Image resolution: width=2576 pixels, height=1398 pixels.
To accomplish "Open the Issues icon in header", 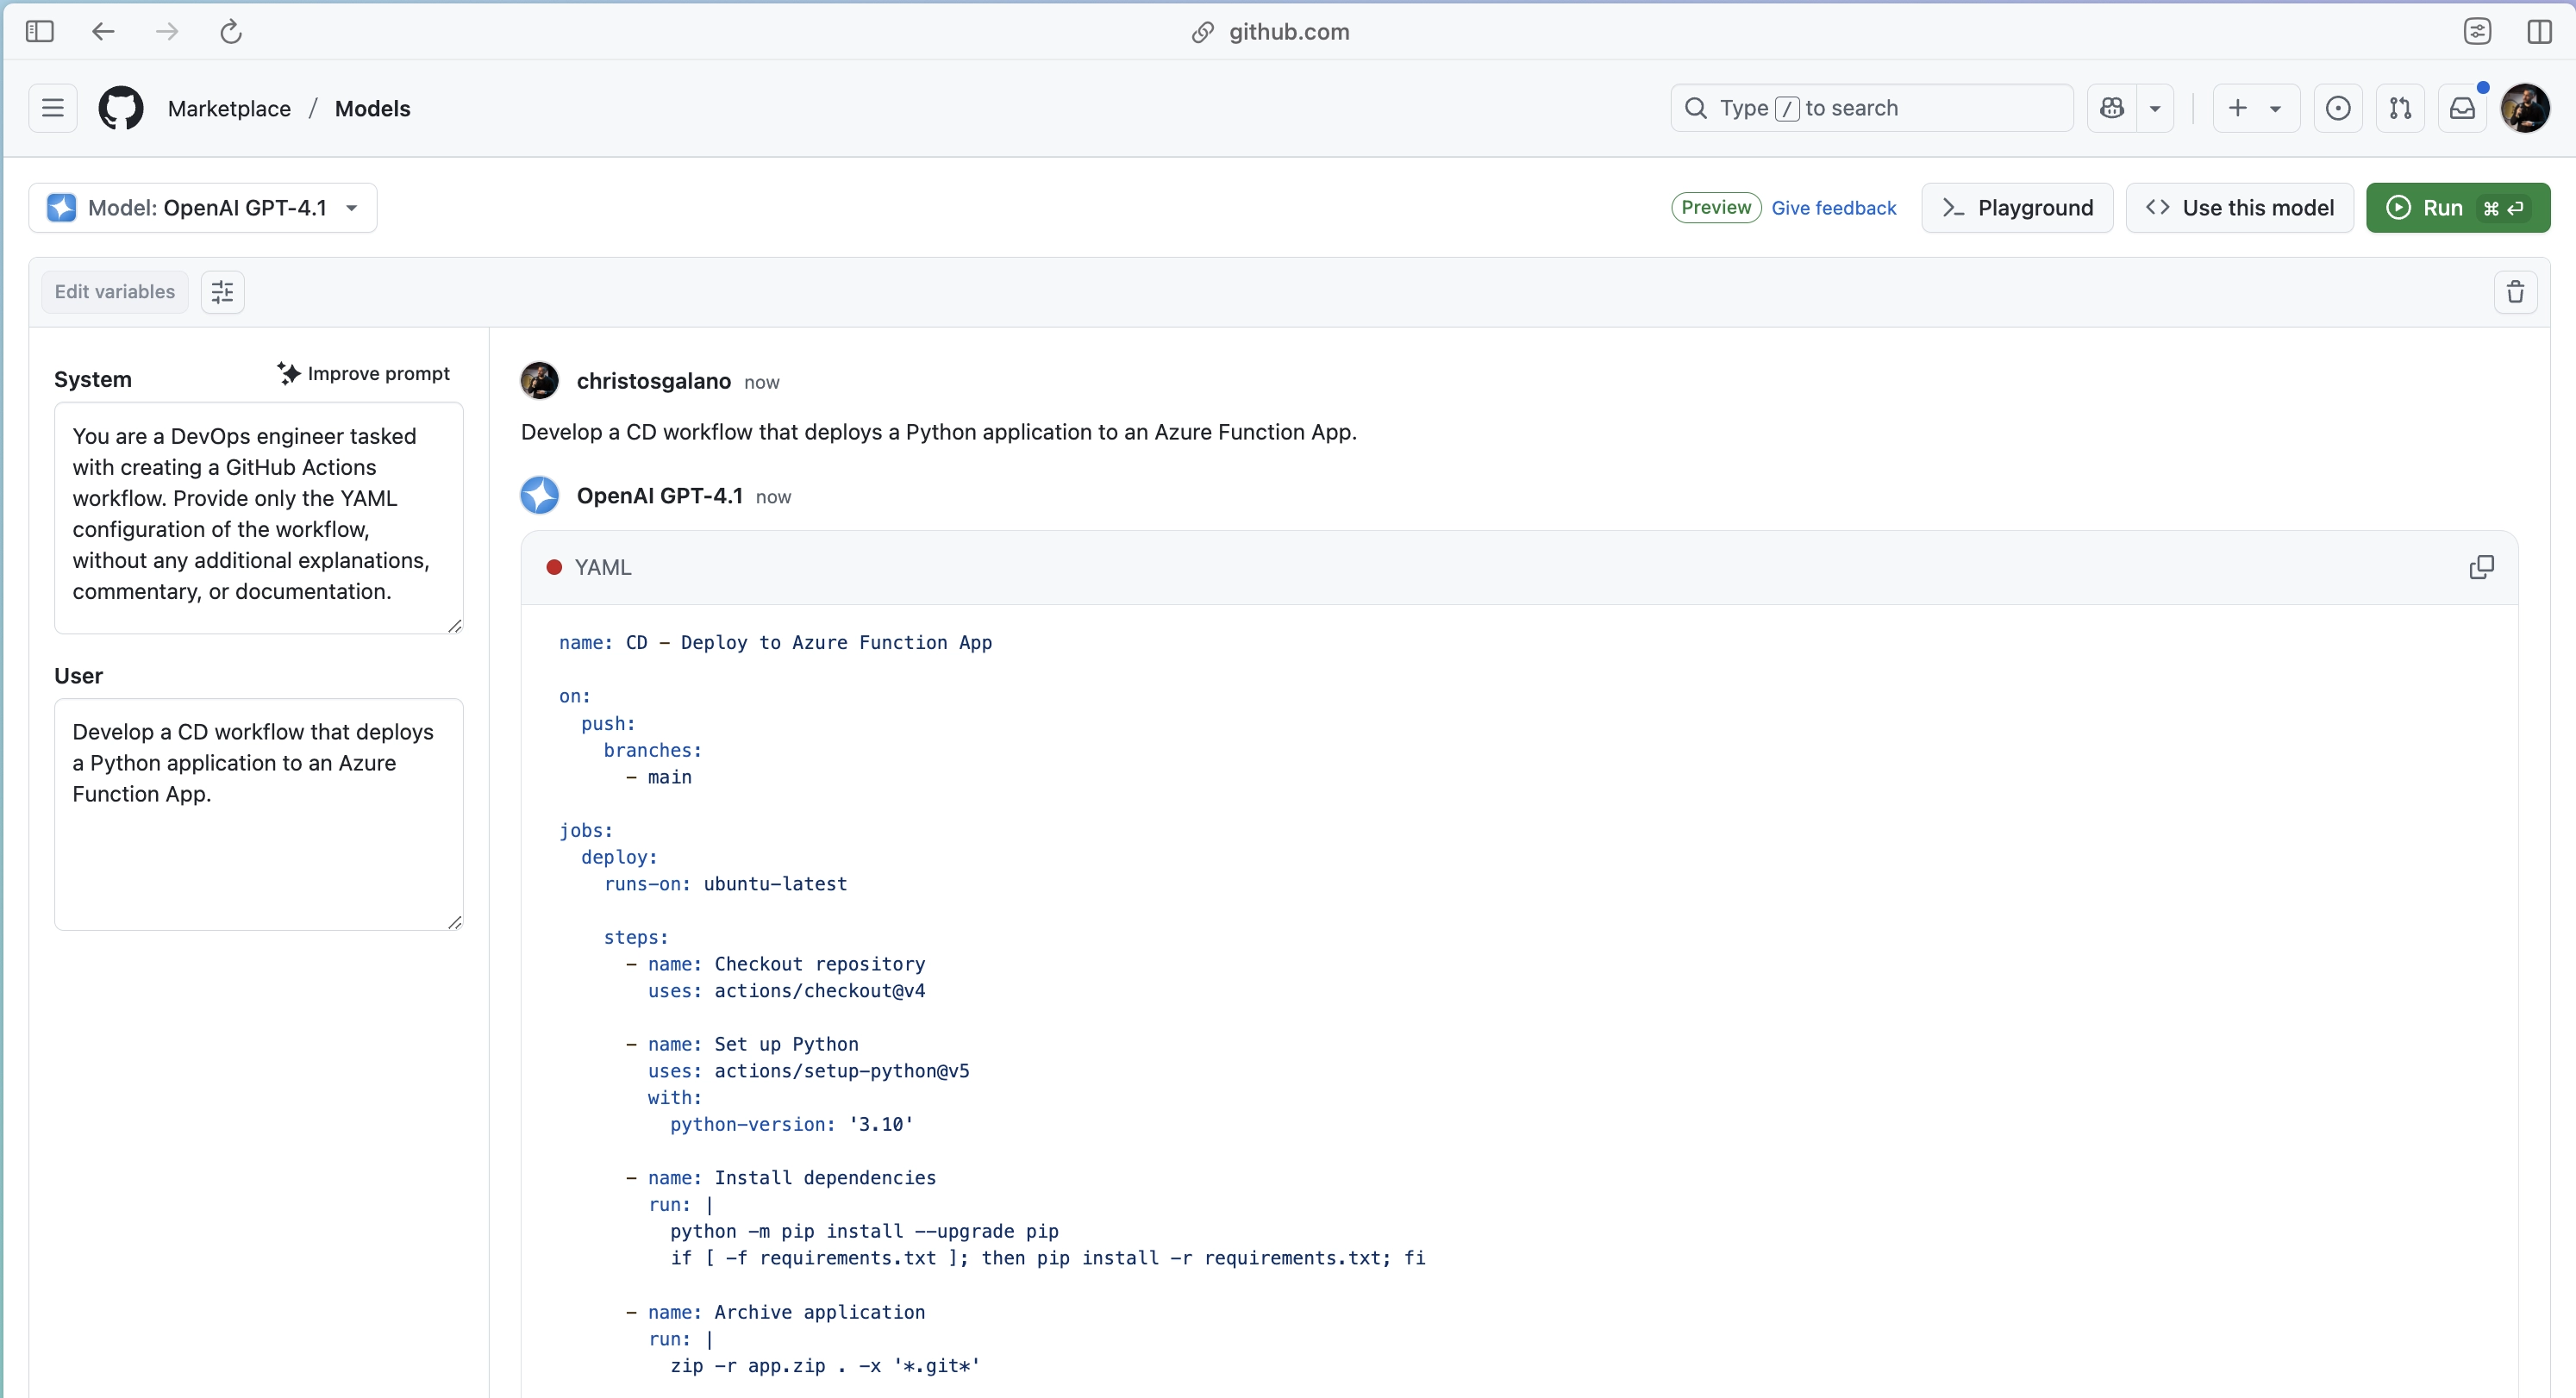I will pyautogui.click(x=2338, y=108).
